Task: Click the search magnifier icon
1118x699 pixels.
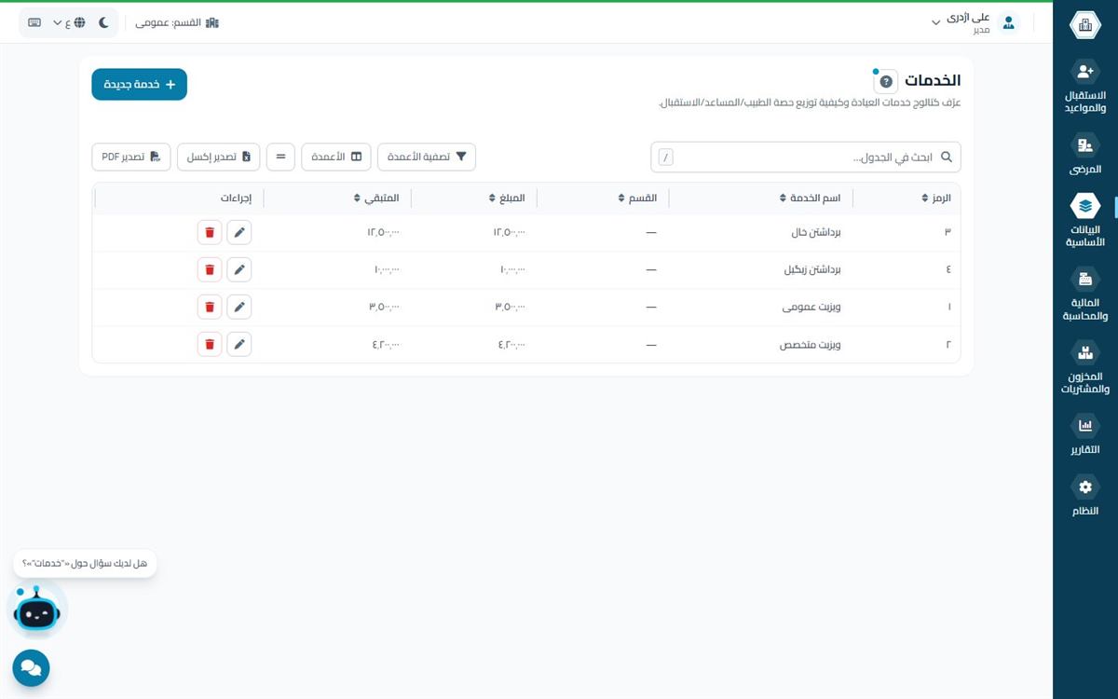Action: pos(947,157)
